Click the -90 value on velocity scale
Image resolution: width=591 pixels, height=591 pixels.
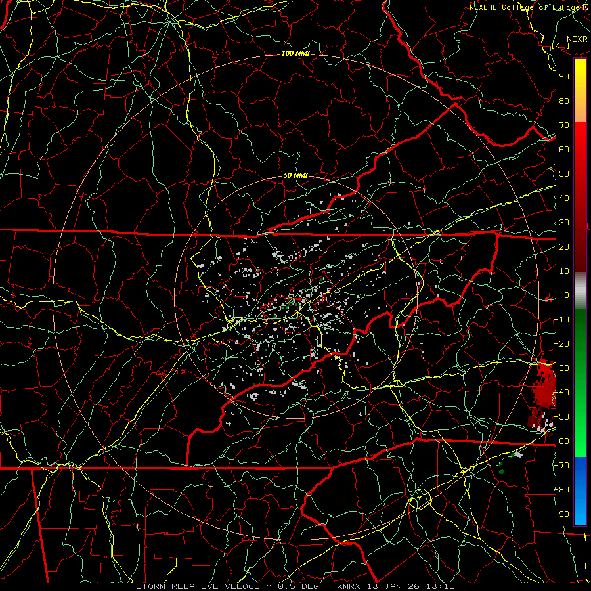point(561,514)
